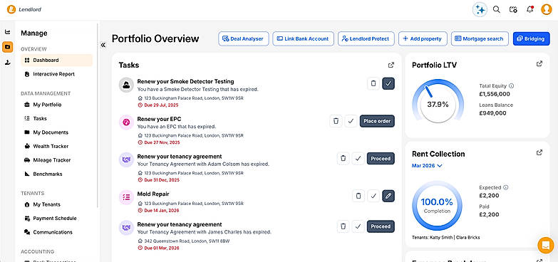Click the Expected rent info icon
The width and height of the screenshot is (558, 262).
click(506, 187)
